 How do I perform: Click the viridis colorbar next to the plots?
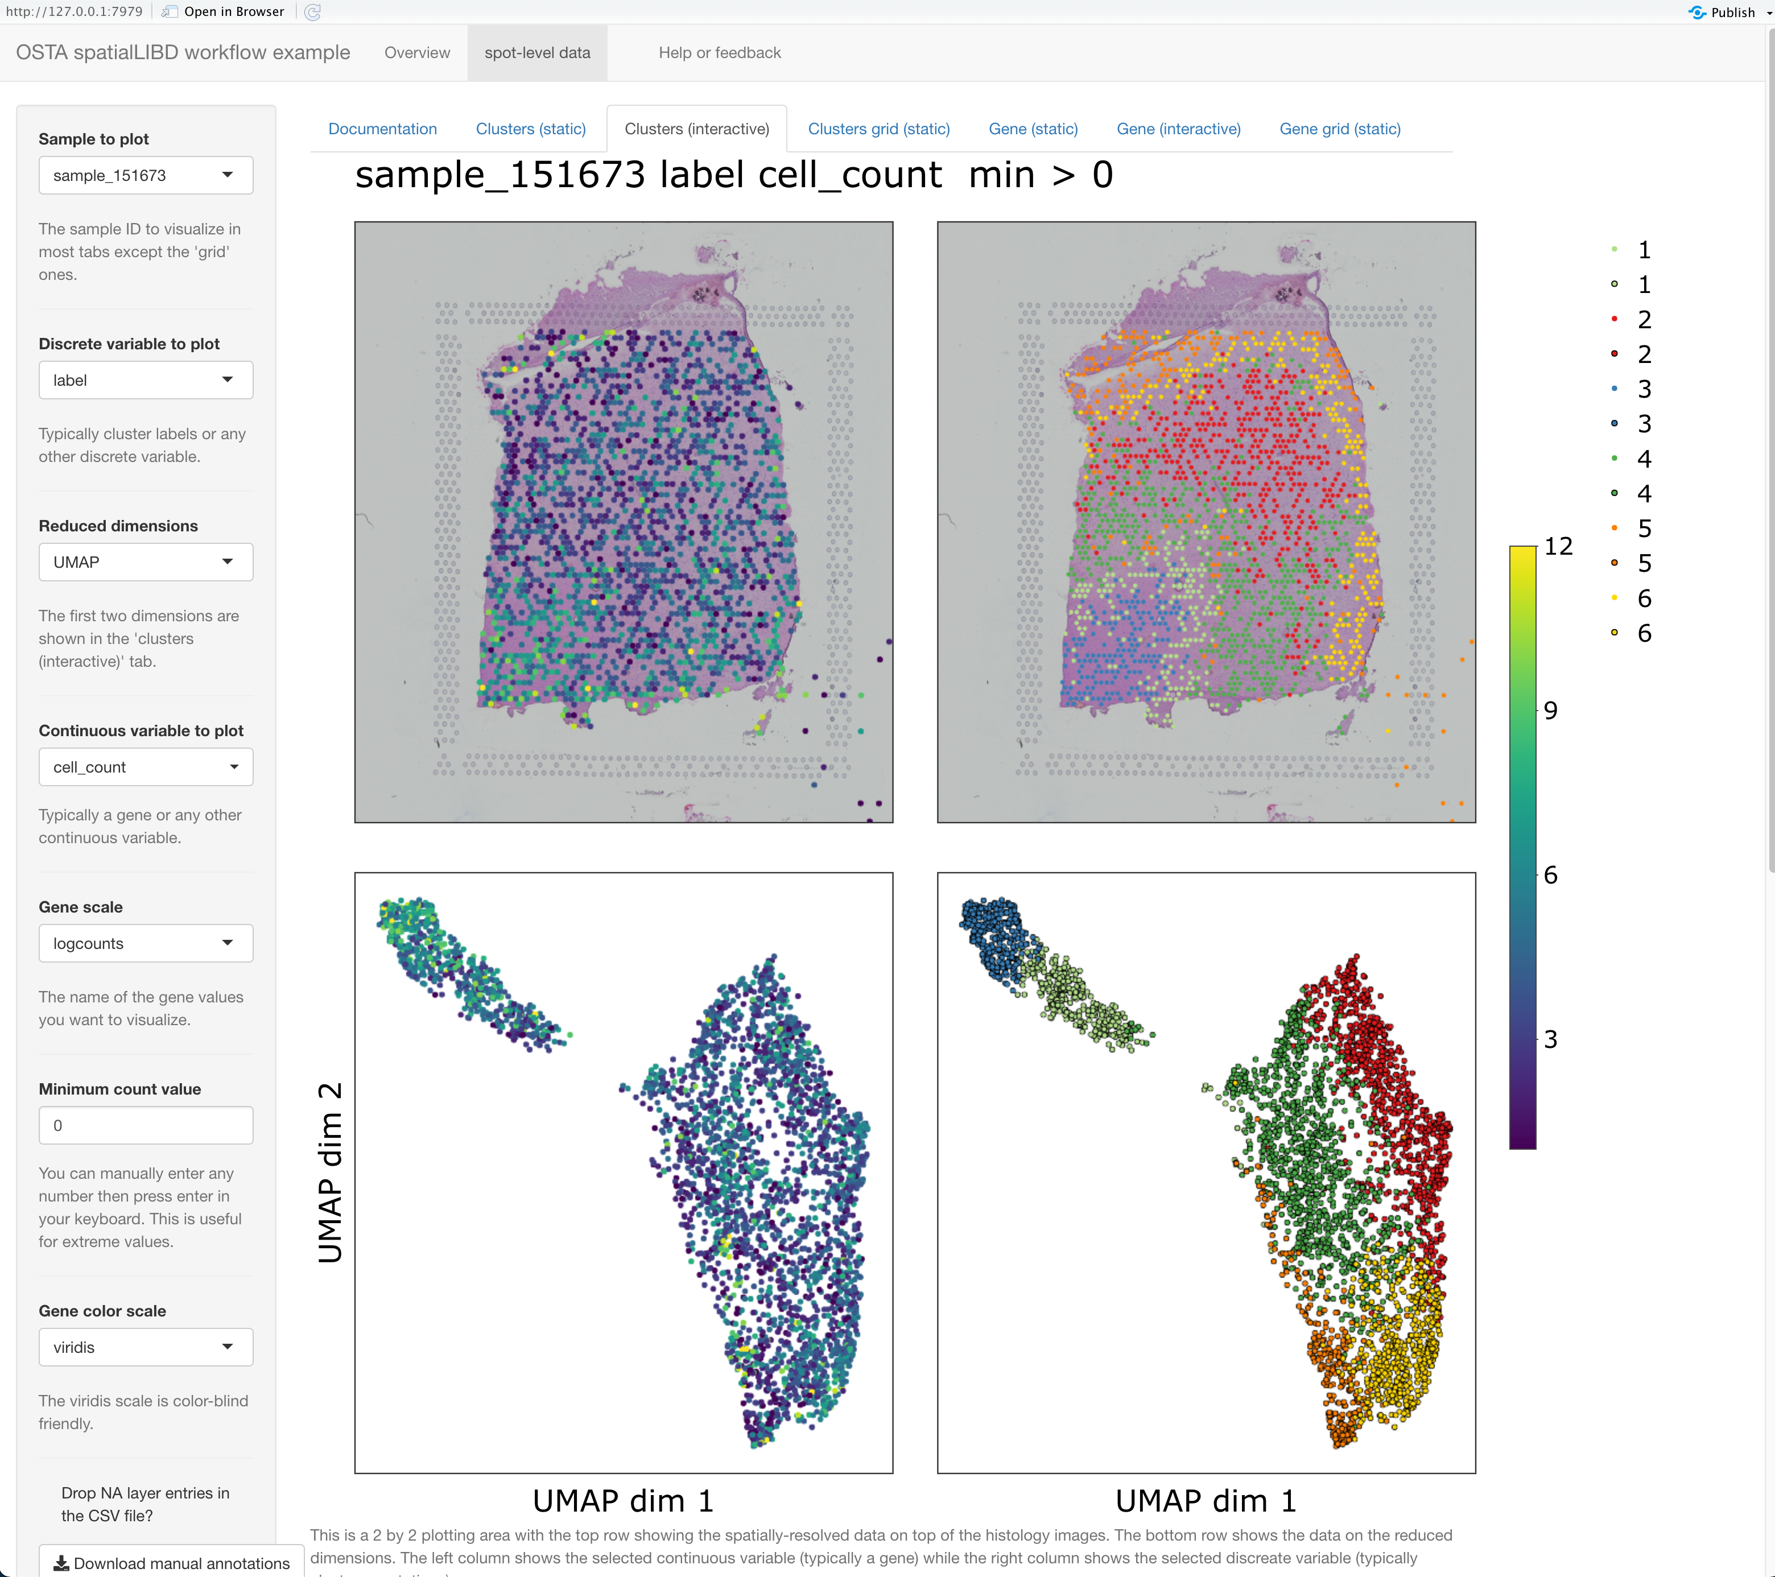tap(1522, 847)
